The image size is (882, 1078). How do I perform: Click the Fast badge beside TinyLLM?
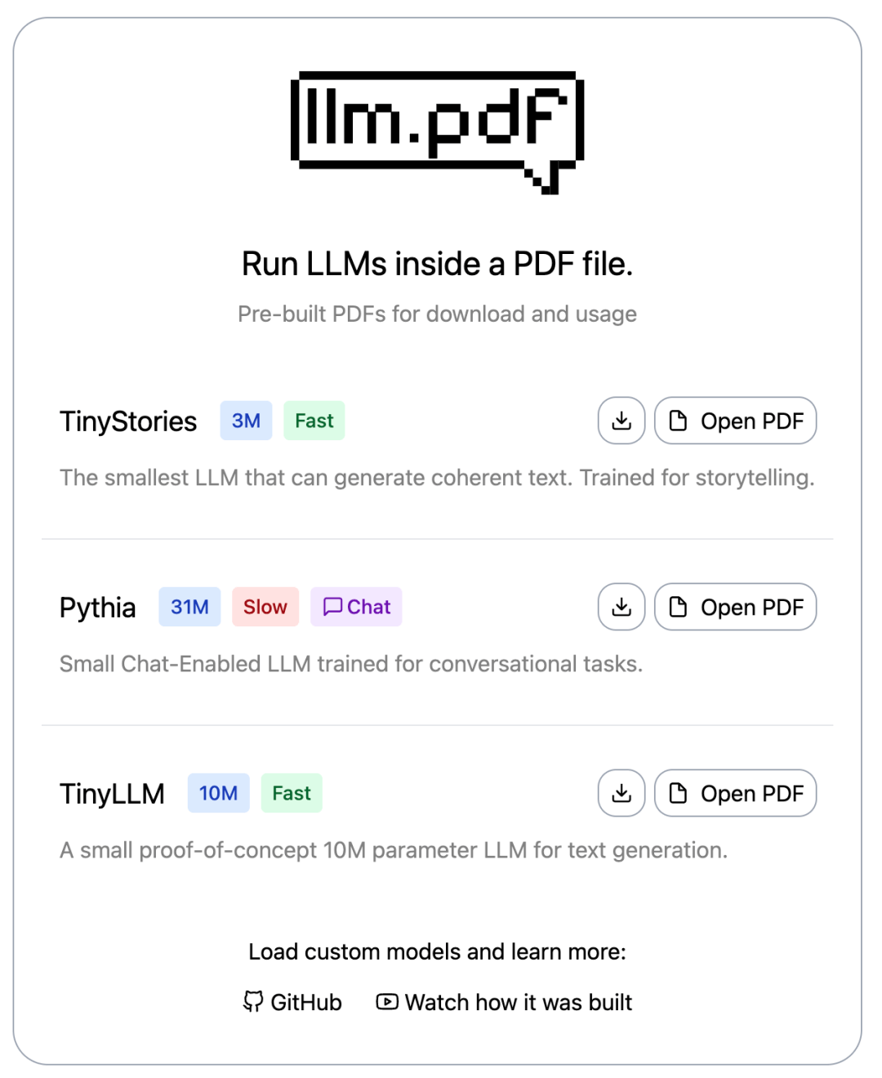pos(292,793)
